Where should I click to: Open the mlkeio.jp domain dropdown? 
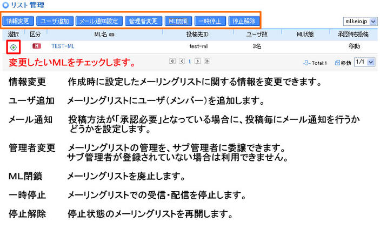(361, 22)
